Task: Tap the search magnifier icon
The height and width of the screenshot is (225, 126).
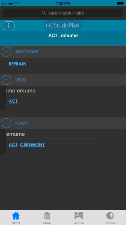Action: (44, 13)
